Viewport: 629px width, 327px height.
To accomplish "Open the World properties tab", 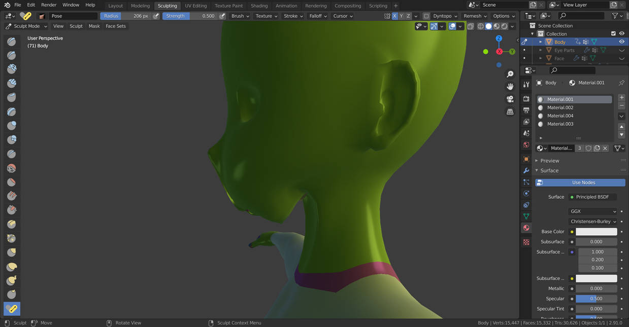I will pyautogui.click(x=526, y=145).
